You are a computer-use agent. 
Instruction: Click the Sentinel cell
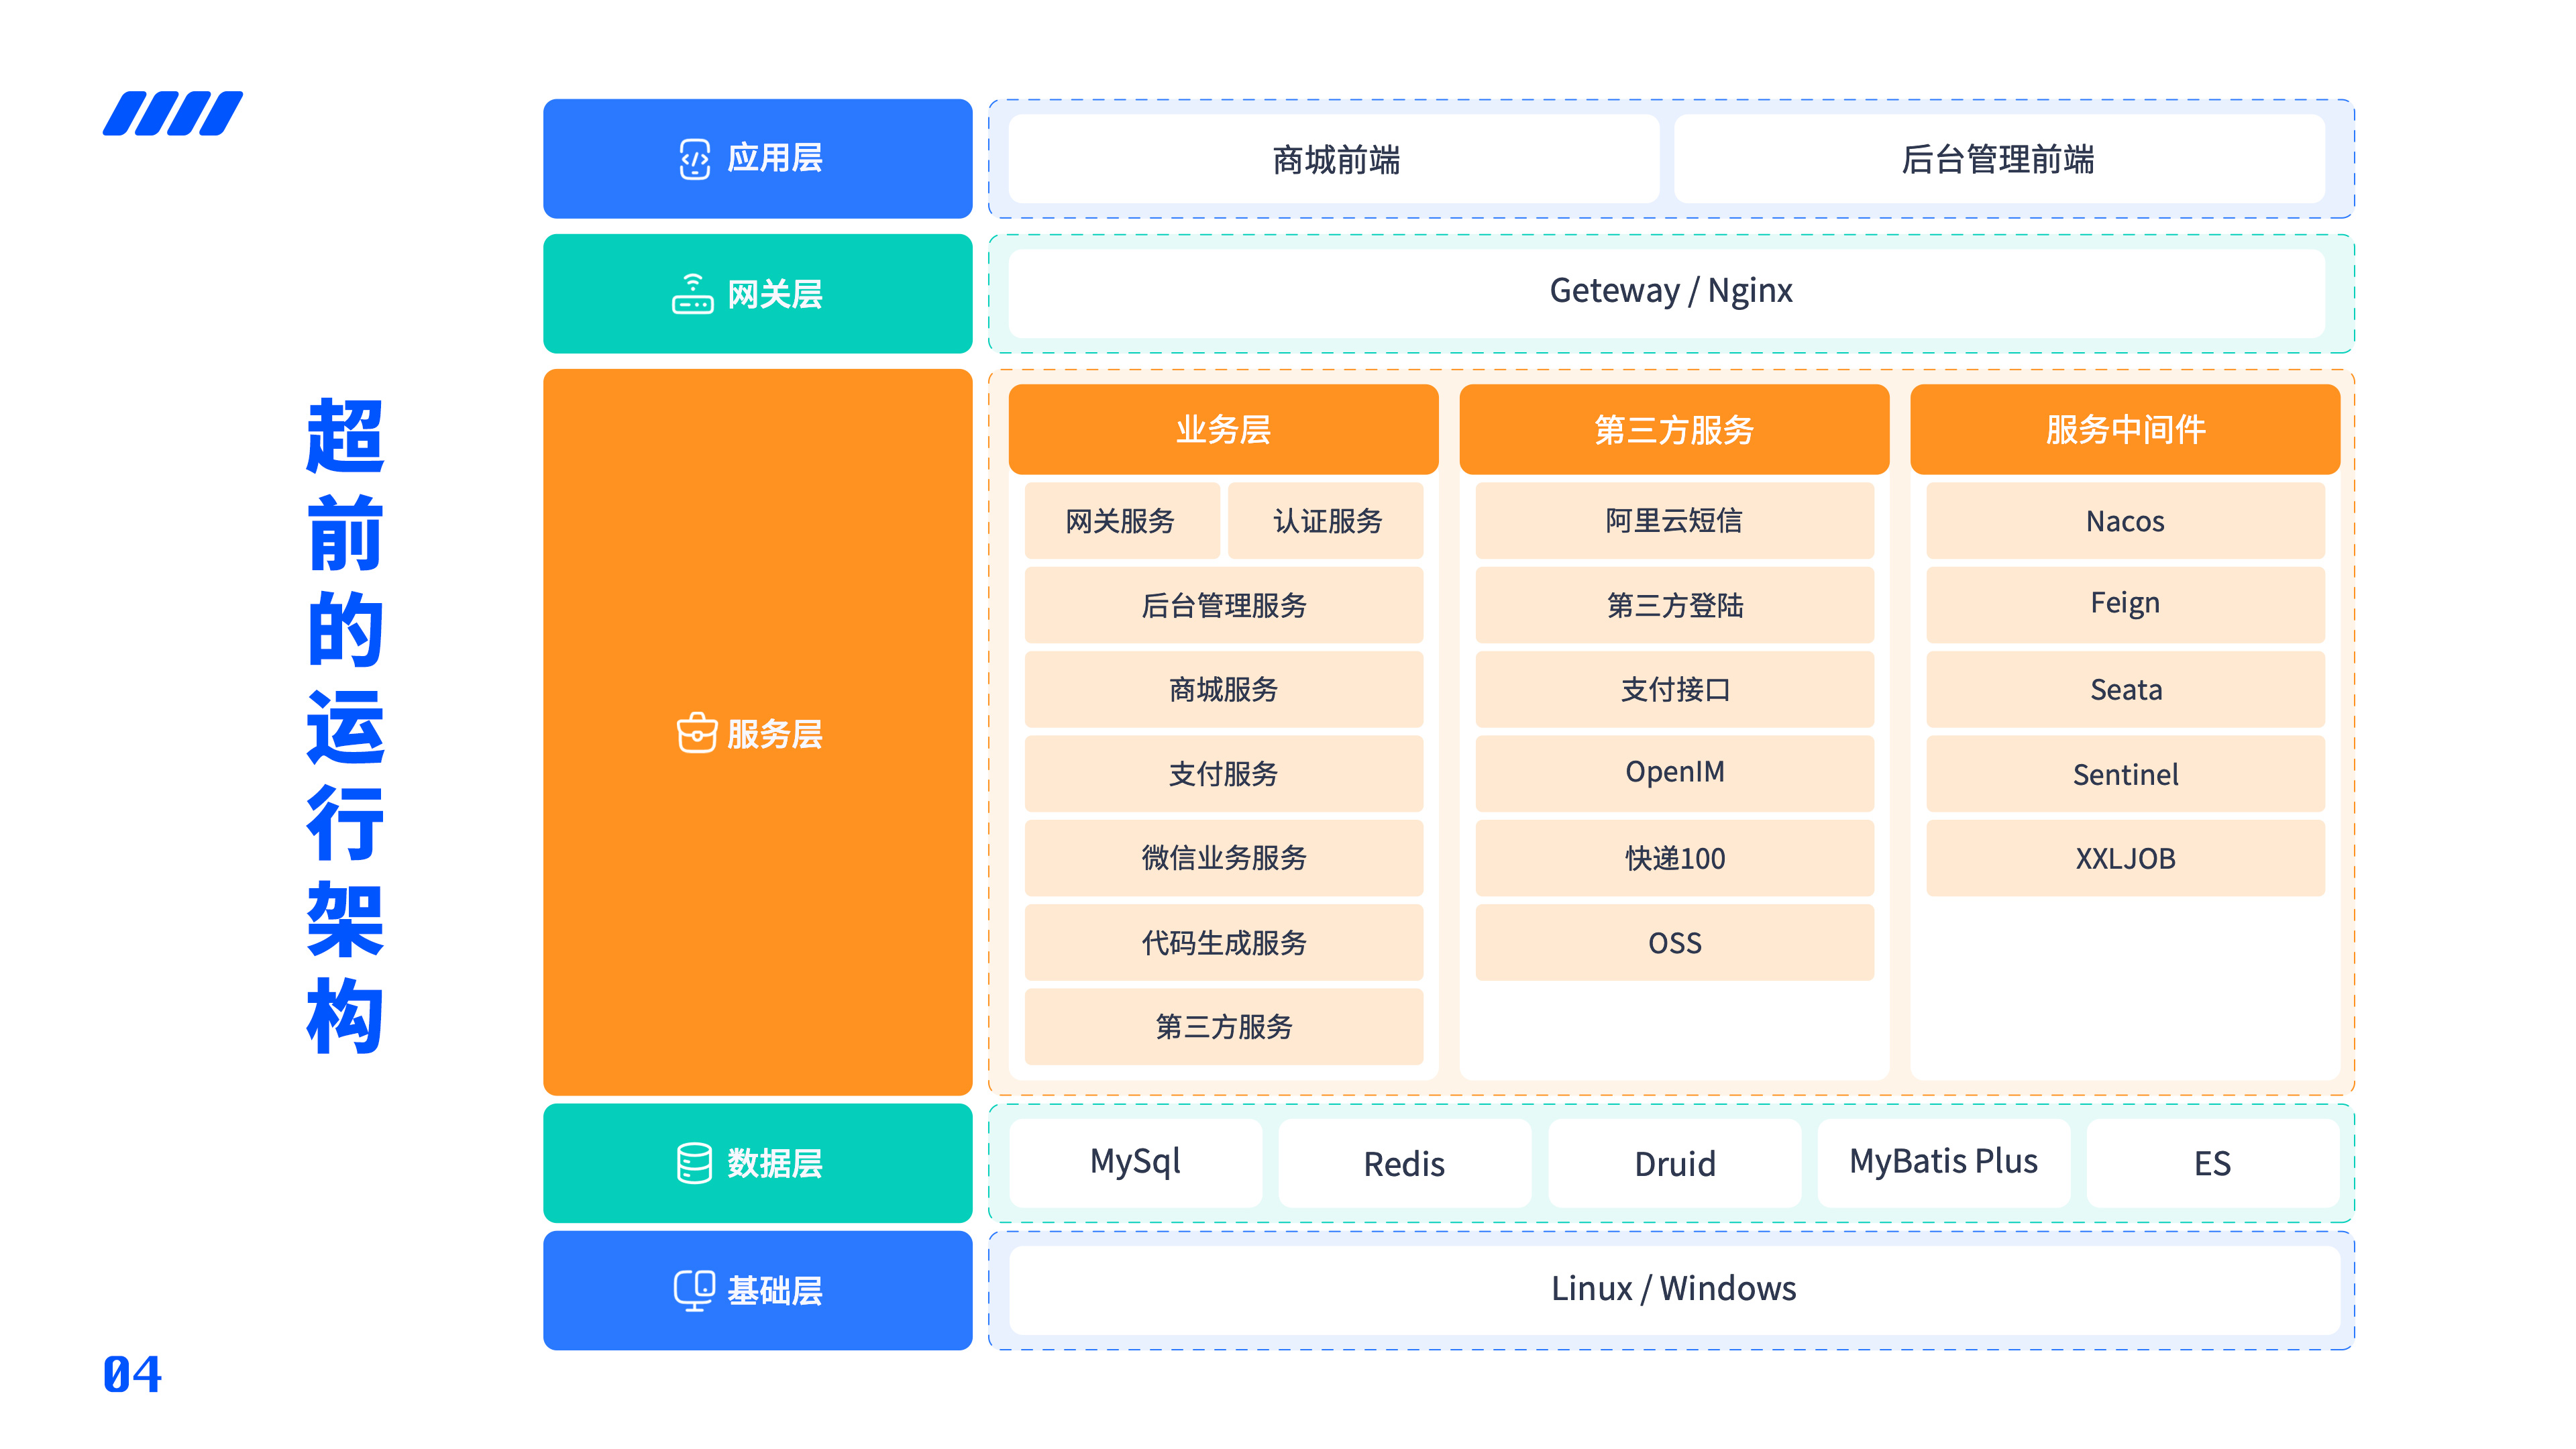(x=2126, y=774)
